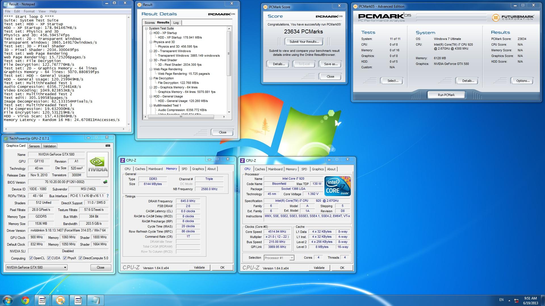Click the CPU-Z processor window title icon

(x=242, y=161)
